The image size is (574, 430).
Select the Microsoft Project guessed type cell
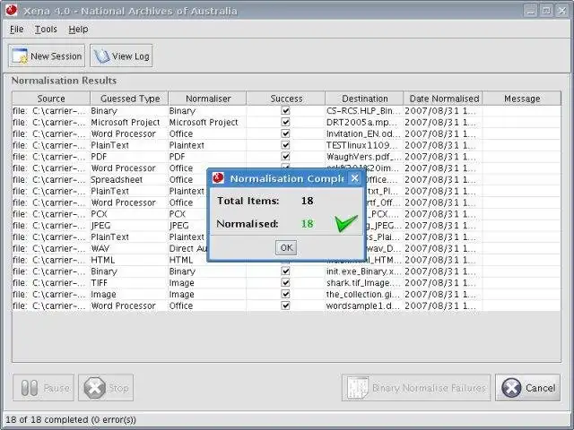pos(129,122)
